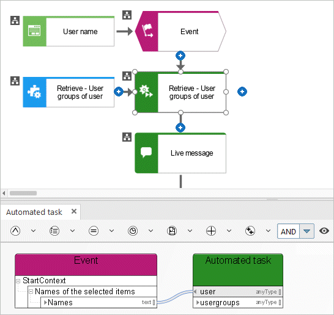
Task: Click the Names text port connector
Action: (154, 302)
